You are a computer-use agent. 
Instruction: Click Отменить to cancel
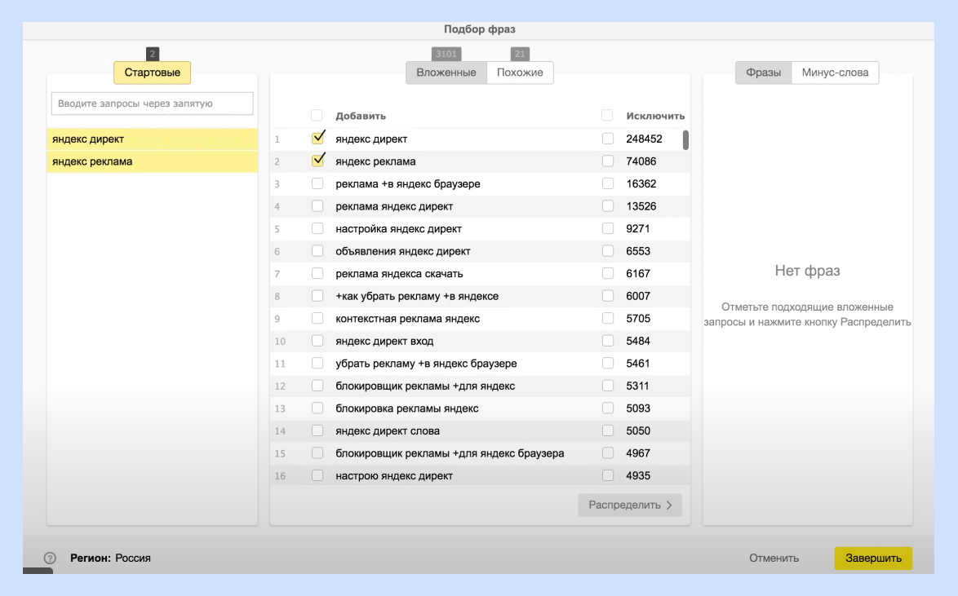pyautogui.click(x=774, y=558)
